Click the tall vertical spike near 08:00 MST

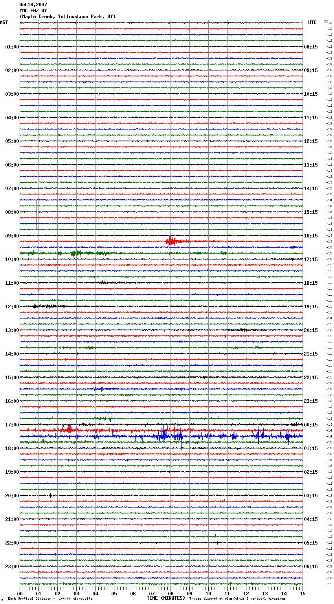pos(37,215)
